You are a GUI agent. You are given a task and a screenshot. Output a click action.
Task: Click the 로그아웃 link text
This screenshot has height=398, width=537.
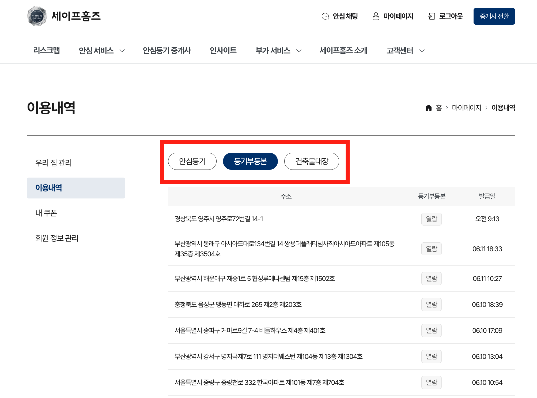tap(451, 16)
